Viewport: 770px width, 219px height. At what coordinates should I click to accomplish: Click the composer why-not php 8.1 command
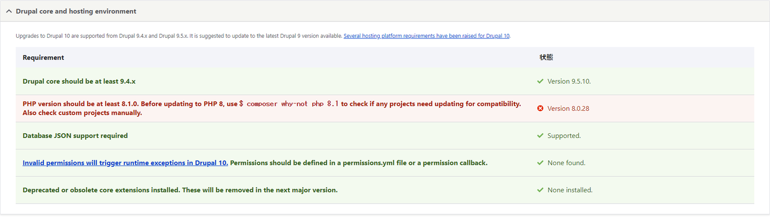point(289,104)
